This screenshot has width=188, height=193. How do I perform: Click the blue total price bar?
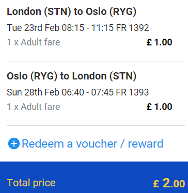pos(94,177)
